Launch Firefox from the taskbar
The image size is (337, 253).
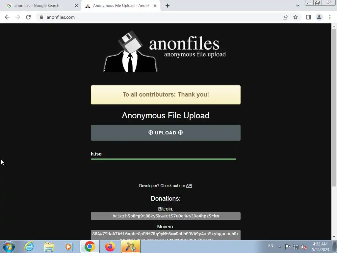point(110,246)
